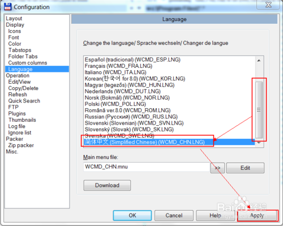Select Folder Tabs in the tree

[x=23, y=57]
